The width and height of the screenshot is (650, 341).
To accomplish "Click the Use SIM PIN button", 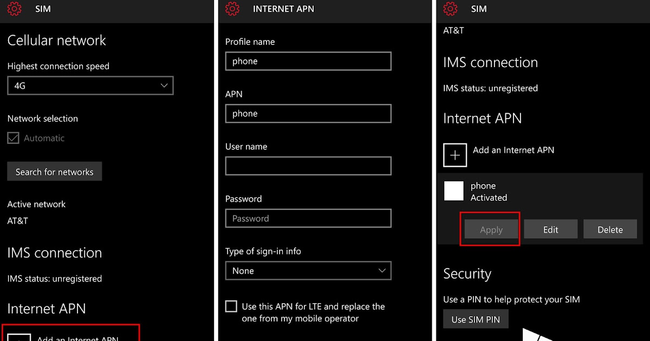I will pos(476,319).
